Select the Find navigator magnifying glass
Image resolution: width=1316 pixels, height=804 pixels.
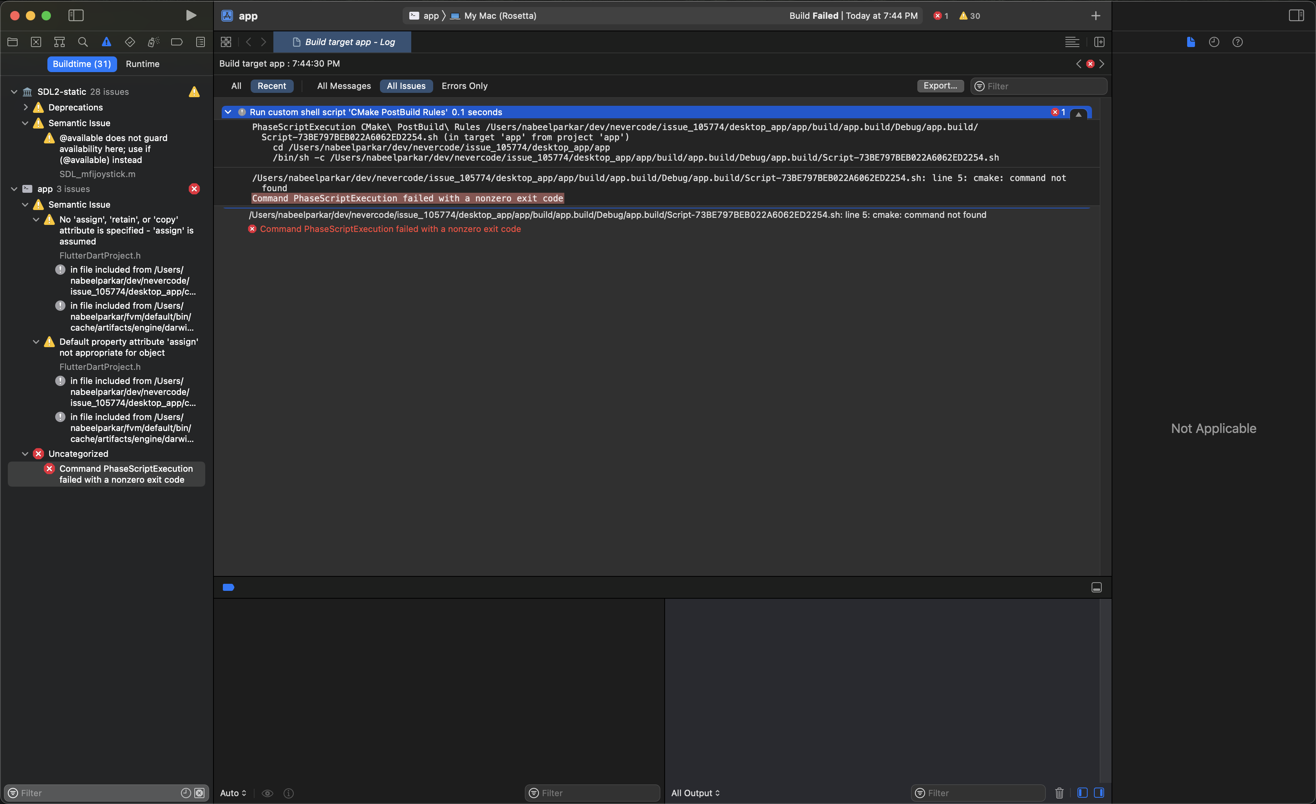click(83, 42)
